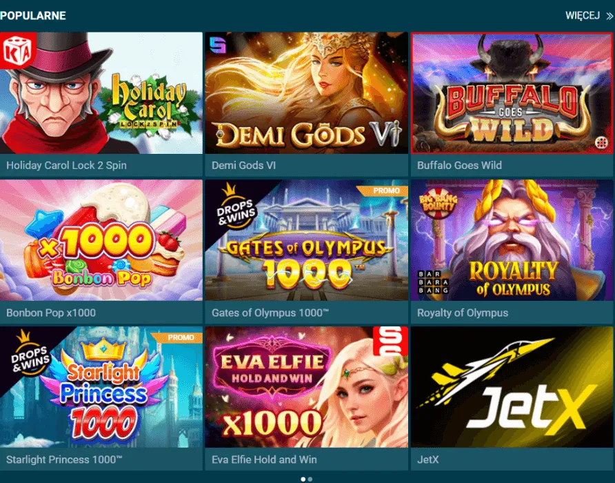The width and height of the screenshot is (615, 483).
Task: Select the Demi Gods VI game title
Action: pos(243,166)
